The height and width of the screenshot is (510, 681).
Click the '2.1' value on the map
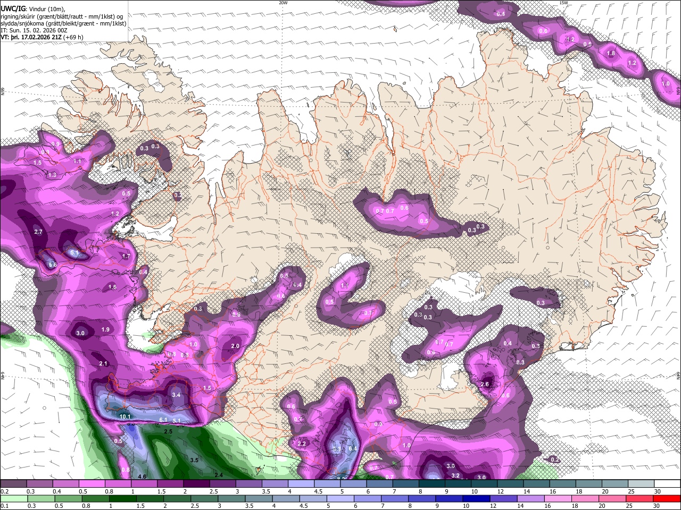pyautogui.click(x=104, y=364)
